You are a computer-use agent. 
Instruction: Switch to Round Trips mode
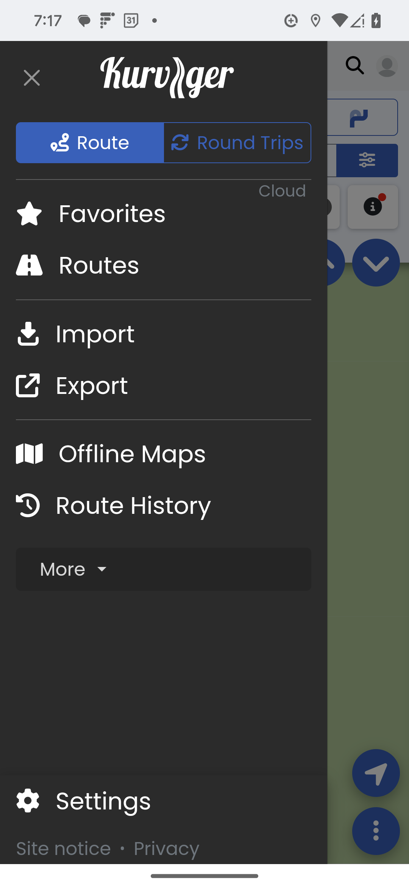pyautogui.click(x=237, y=143)
